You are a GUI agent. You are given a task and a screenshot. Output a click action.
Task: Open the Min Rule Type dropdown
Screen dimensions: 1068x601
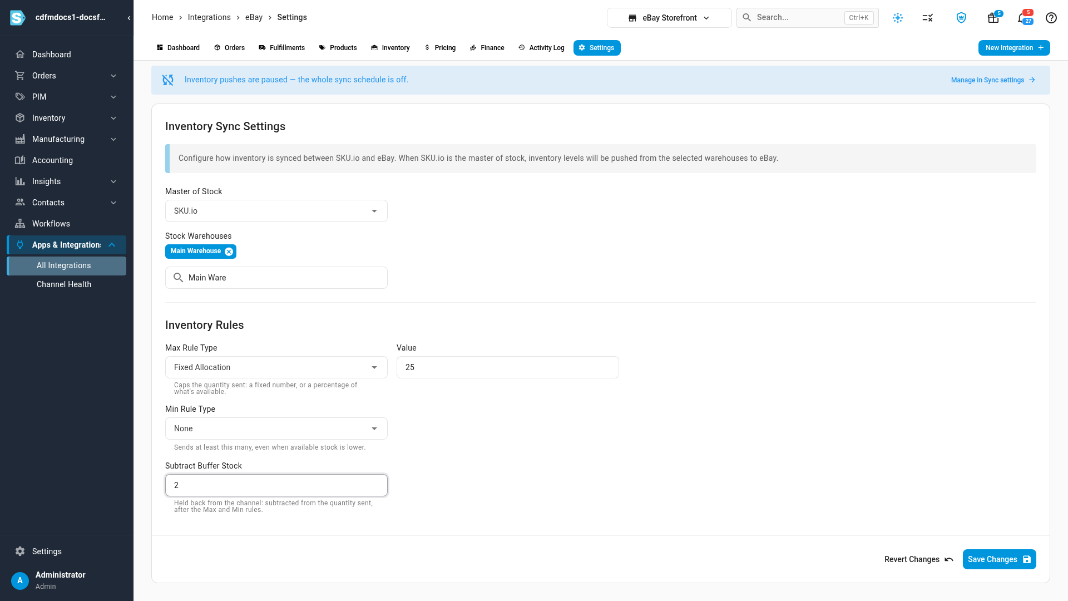(x=276, y=428)
